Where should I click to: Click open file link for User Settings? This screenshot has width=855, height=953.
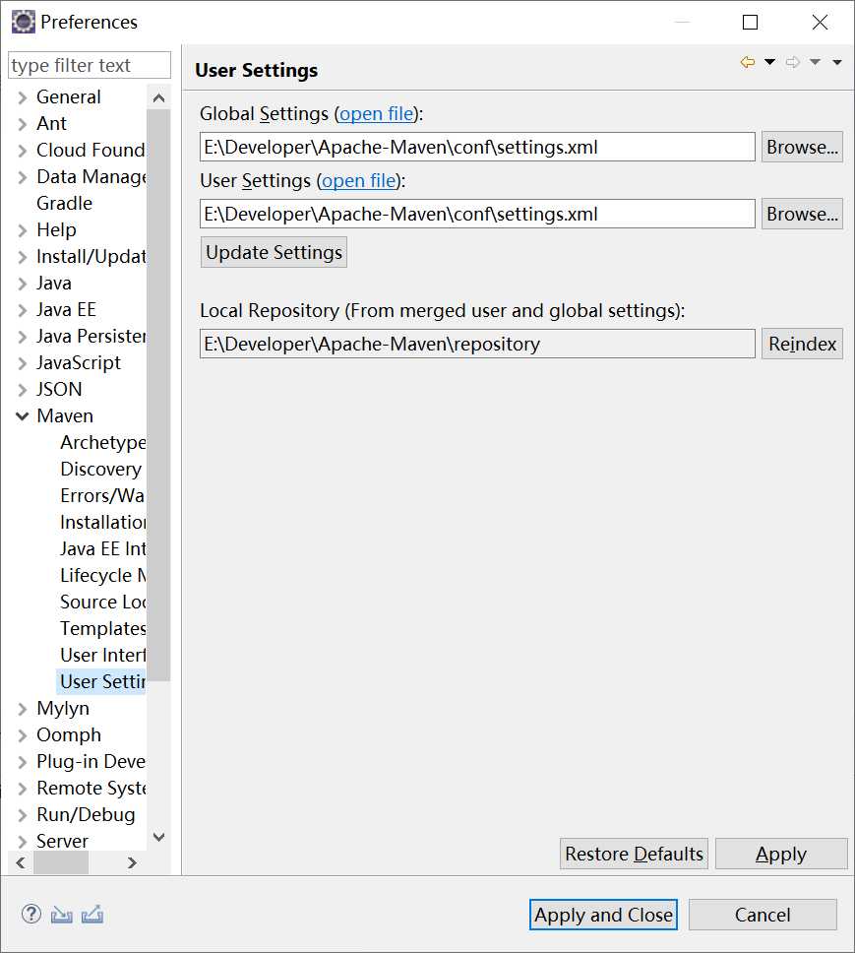(358, 181)
